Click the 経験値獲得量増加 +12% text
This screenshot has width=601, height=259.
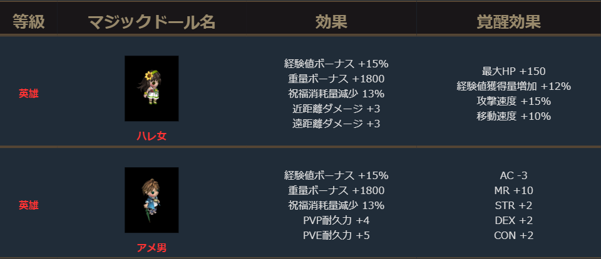[x=513, y=86]
